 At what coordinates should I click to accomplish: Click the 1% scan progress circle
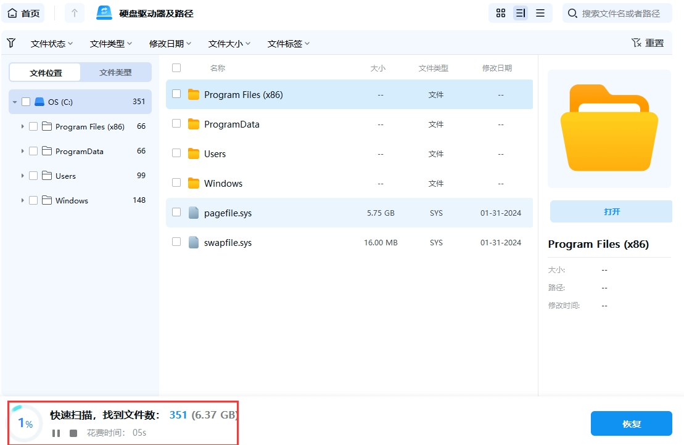(23, 423)
